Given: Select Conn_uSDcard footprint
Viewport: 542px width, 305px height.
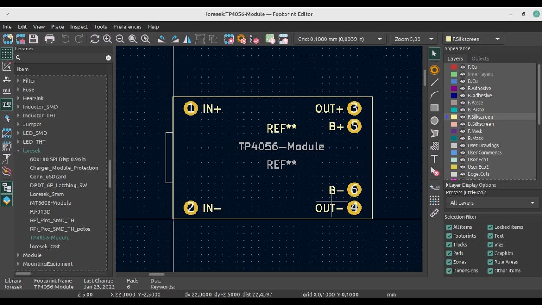Looking at the screenshot, I should tap(48, 177).
